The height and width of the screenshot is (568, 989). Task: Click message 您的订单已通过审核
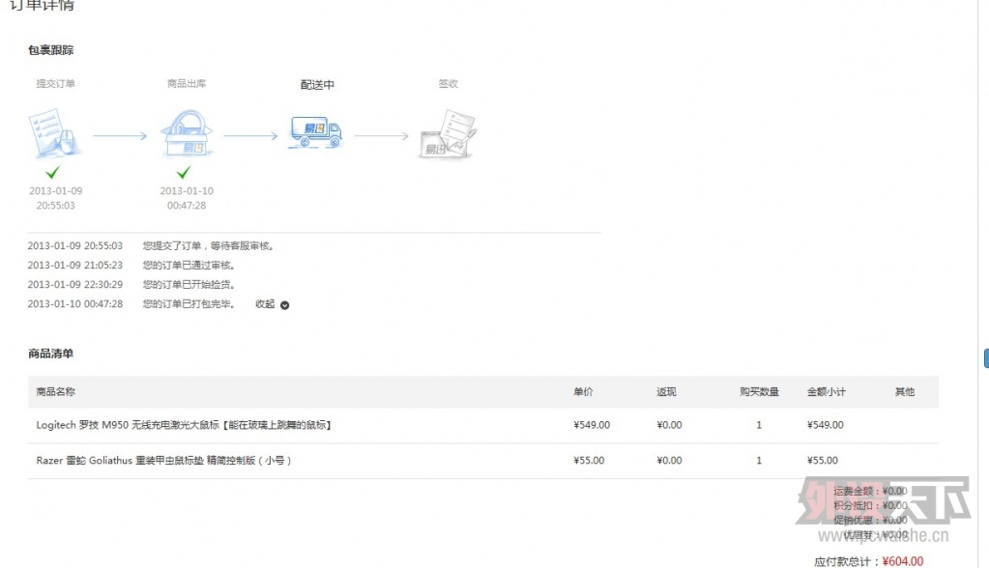click(x=189, y=265)
